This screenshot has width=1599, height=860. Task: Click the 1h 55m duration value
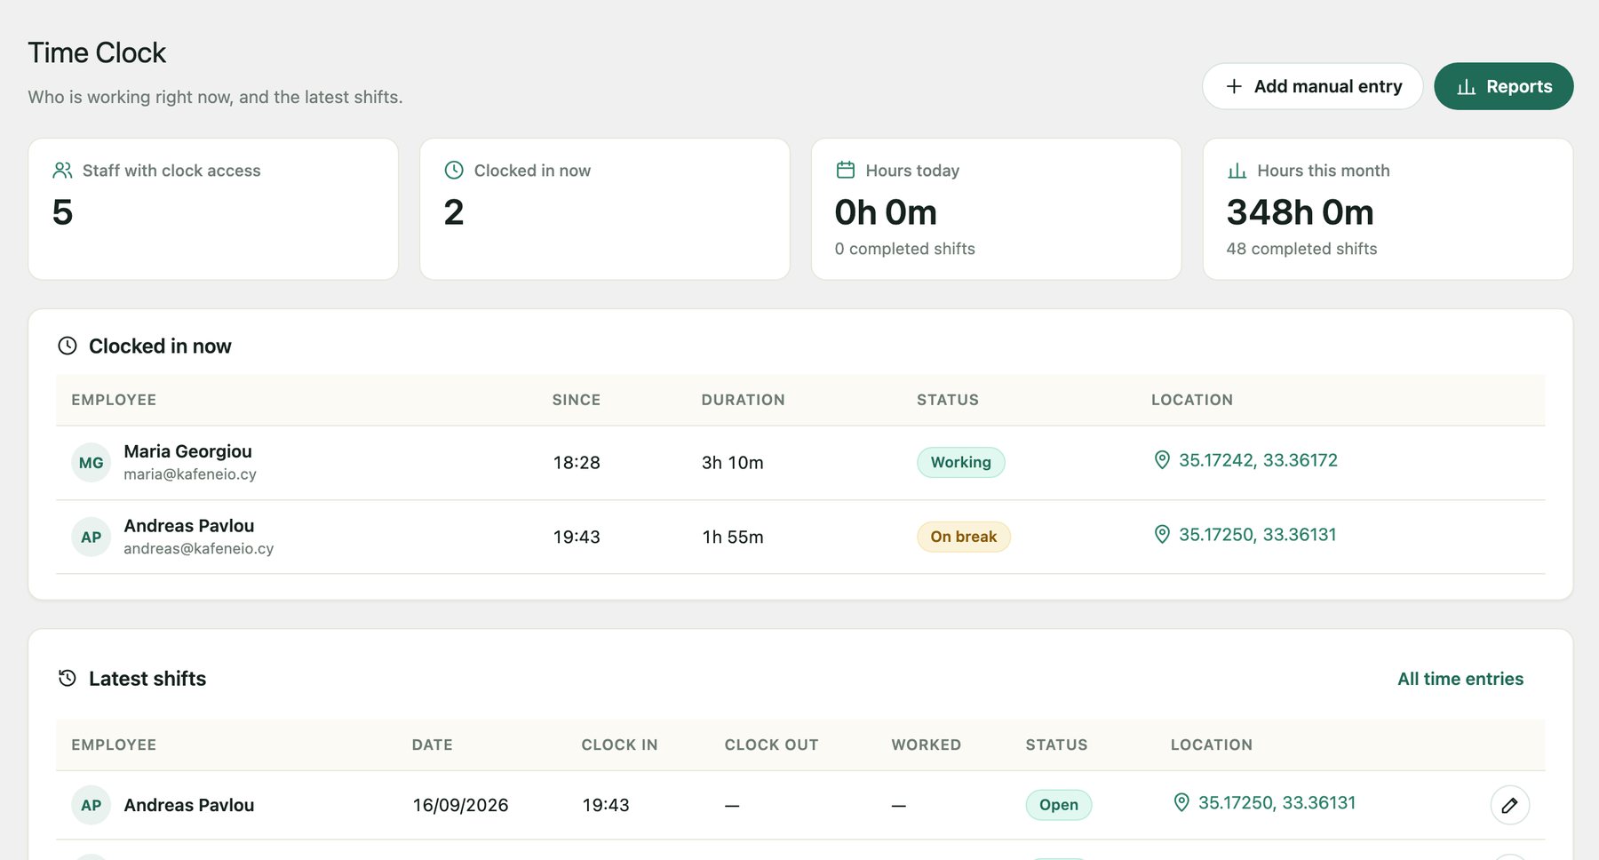(732, 537)
